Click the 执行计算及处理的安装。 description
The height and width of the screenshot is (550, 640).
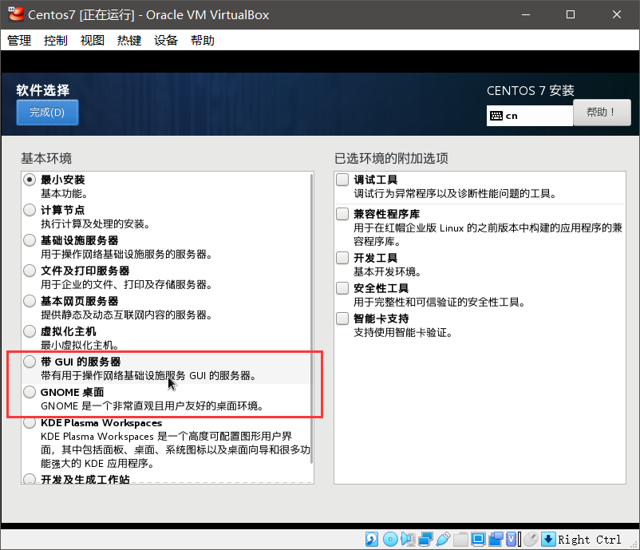click(x=96, y=224)
